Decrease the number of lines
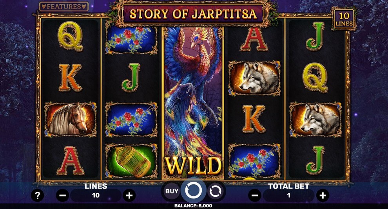Viewport: 388px width, 209px height. [62, 196]
